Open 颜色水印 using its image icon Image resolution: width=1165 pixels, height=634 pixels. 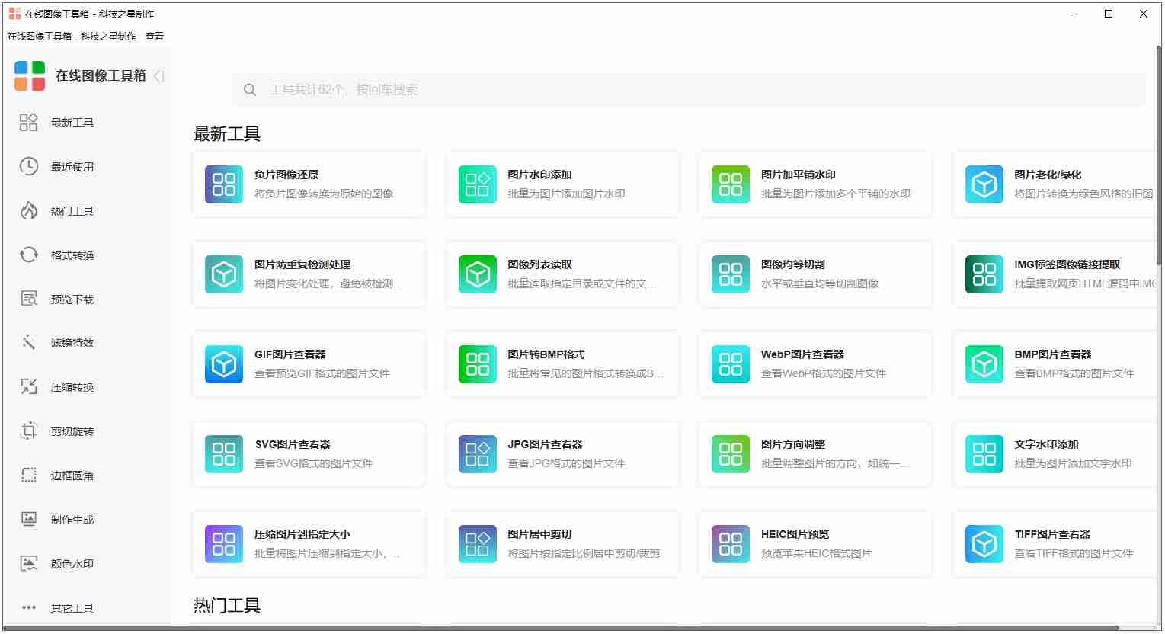pos(28,563)
